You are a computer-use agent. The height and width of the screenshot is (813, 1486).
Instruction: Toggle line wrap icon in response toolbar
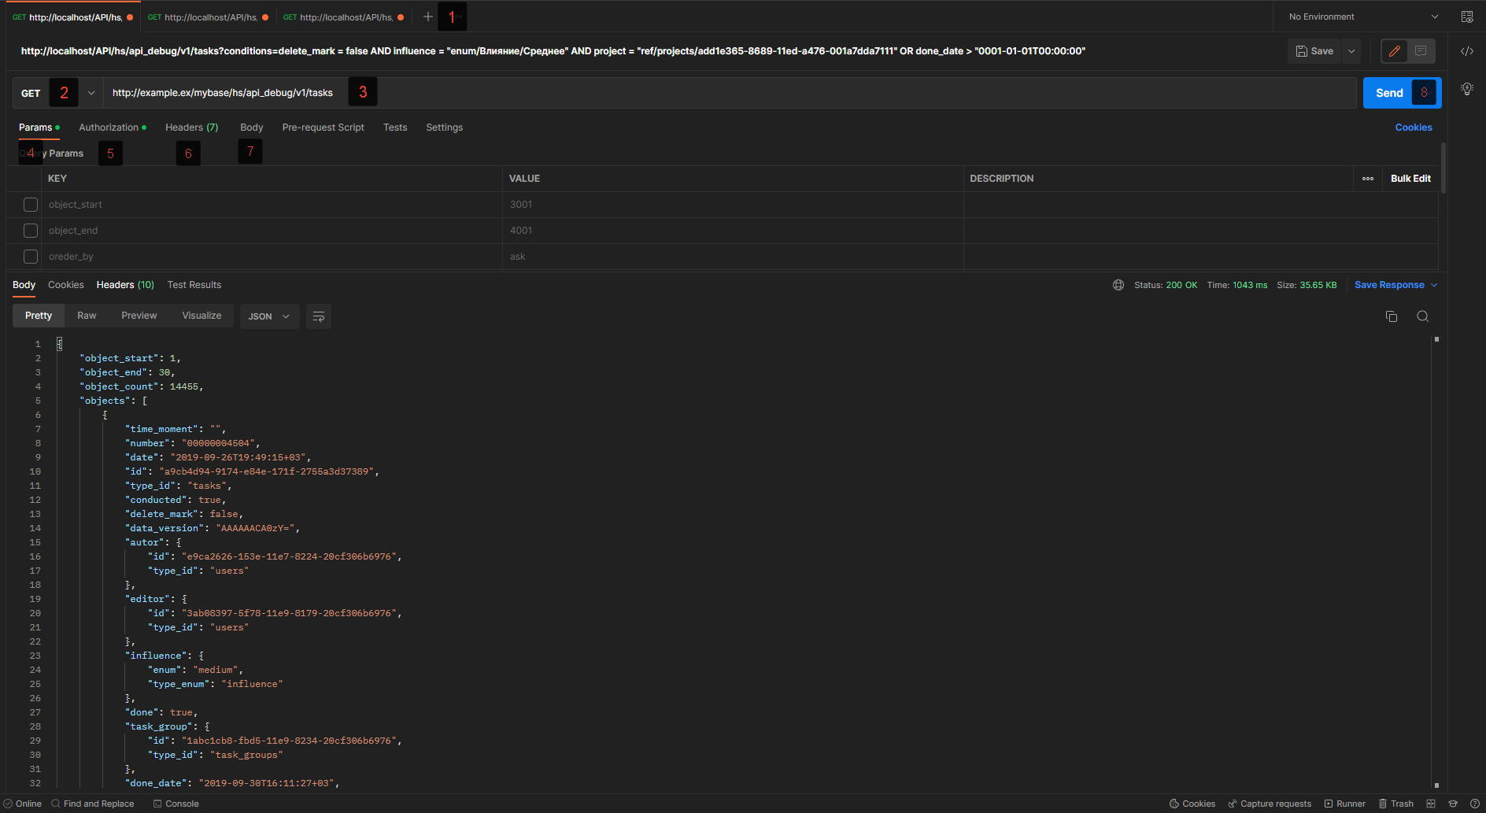pyautogui.click(x=319, y=316)
